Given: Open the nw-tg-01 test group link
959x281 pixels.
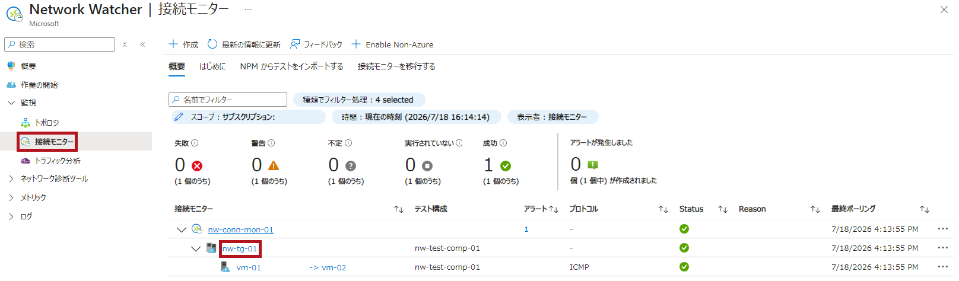Looking at the screenshot, I should (240, 248).
